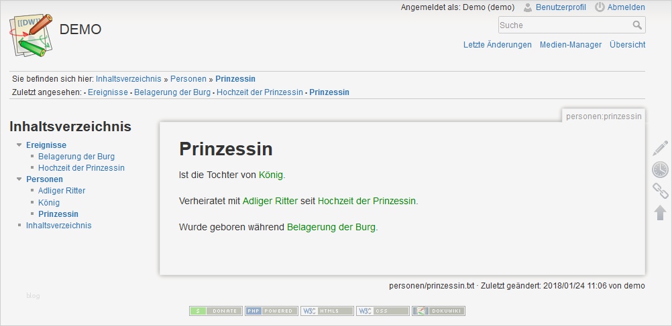The width and height of the screenshot is (672, 326).
Task: Open the Übersicht sitemap
Action: click(628, 44)
